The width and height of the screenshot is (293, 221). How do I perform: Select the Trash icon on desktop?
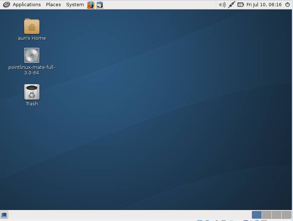coord(32,92)
